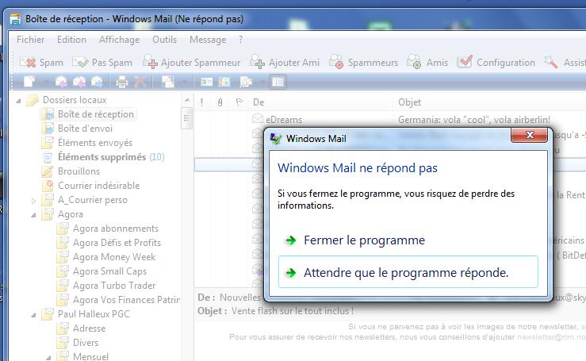Select Boîte d'envoi folder

point(78,129)
